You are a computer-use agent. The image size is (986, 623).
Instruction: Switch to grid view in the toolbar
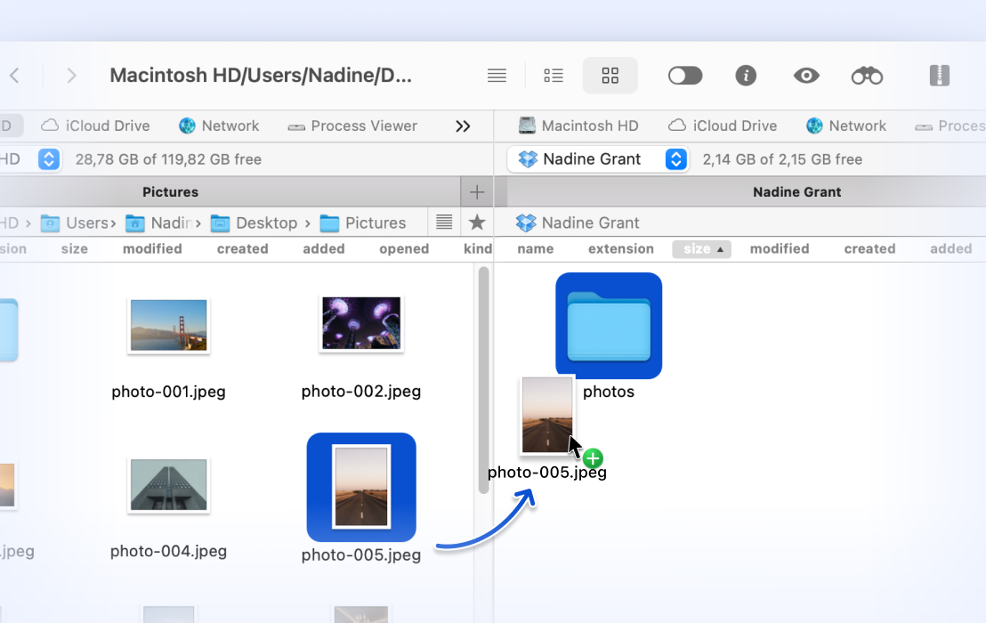click(610, 75)
